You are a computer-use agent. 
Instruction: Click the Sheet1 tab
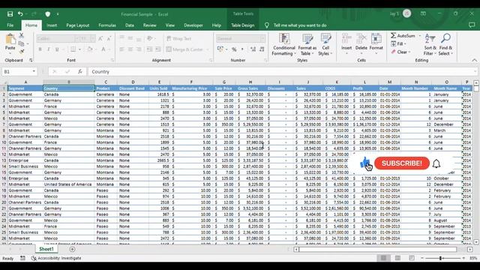46,249
